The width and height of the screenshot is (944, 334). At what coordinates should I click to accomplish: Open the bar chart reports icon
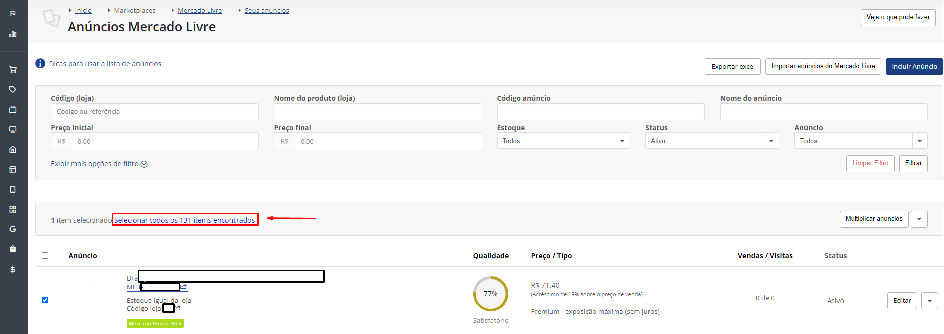click(13, 34)
